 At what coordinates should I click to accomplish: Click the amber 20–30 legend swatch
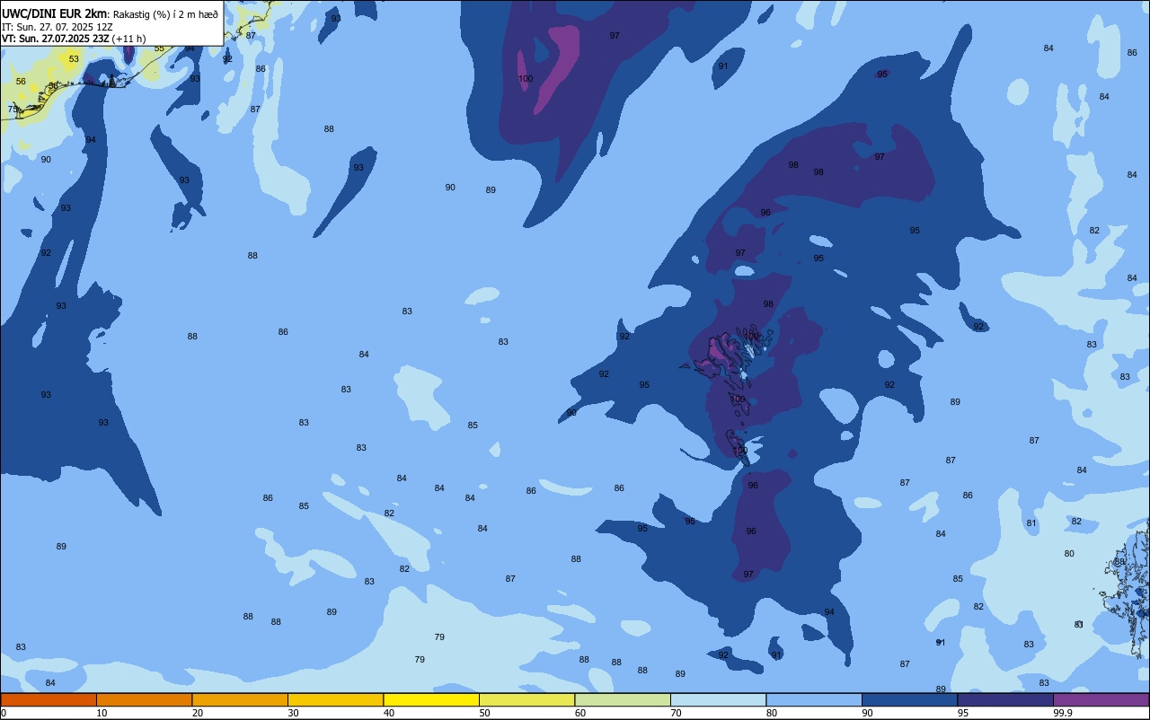(x=240, y=699)
